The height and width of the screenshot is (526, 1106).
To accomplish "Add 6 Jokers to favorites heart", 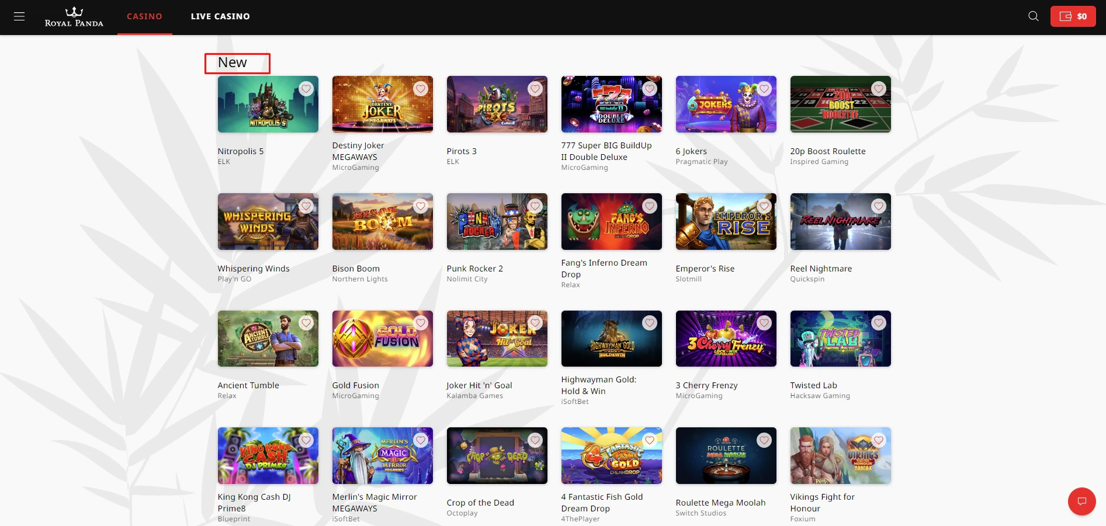I will point(764,89).
